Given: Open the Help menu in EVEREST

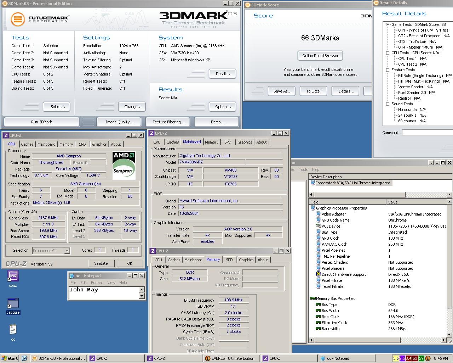Looking at the screenshot, I should [x=315, y=169].
